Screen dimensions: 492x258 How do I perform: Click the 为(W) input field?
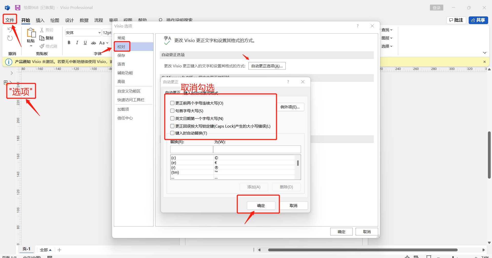pyautogui.click(x=257, y=149)
